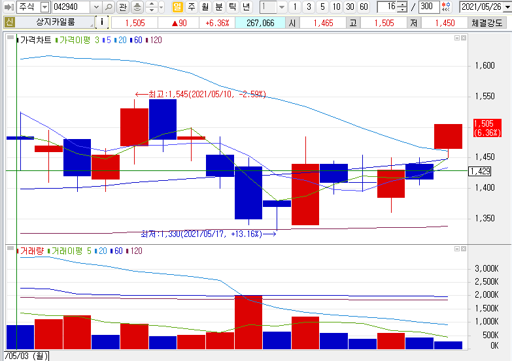Image resolution: width=512 pixels, height=361 pixels.
Task: Open stock info with the i button
Action: pos(102,22)
